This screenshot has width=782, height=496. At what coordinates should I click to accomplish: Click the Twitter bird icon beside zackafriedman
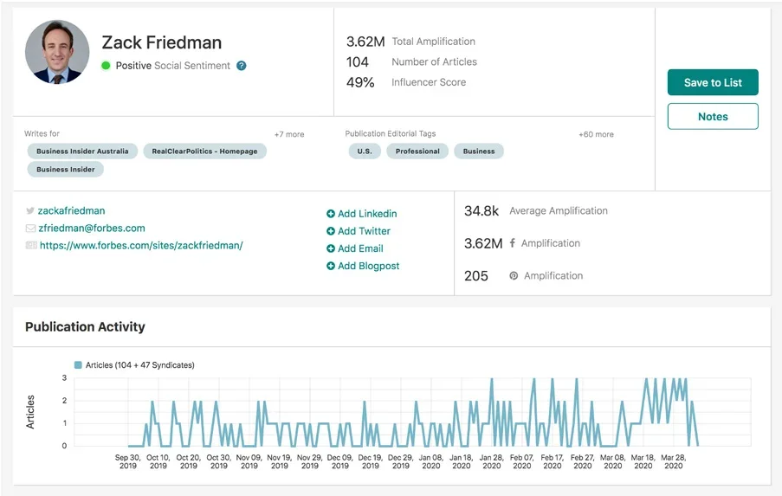click(x=30, y=210)
